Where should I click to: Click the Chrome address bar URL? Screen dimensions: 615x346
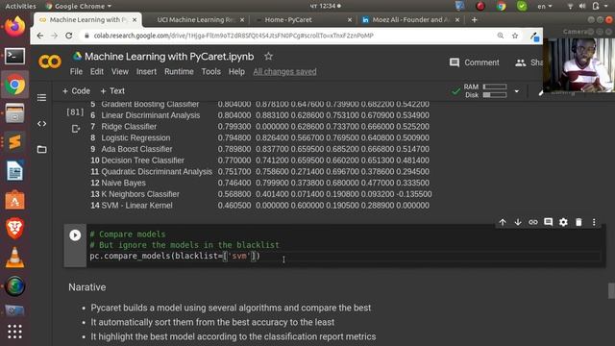(234, 36)
